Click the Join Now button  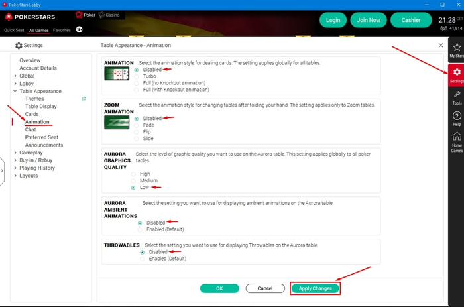pyautogui.click(x=369, y=20)
